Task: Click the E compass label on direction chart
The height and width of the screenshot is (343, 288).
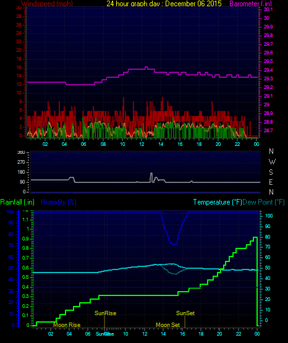Action: [271, 182]
